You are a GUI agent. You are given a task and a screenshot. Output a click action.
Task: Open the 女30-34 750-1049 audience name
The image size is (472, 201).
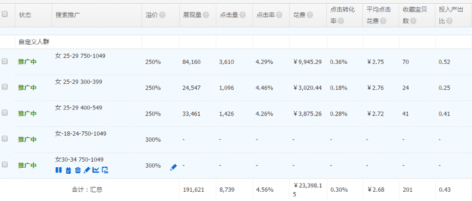pyautogui.click(x=80, y=159)
